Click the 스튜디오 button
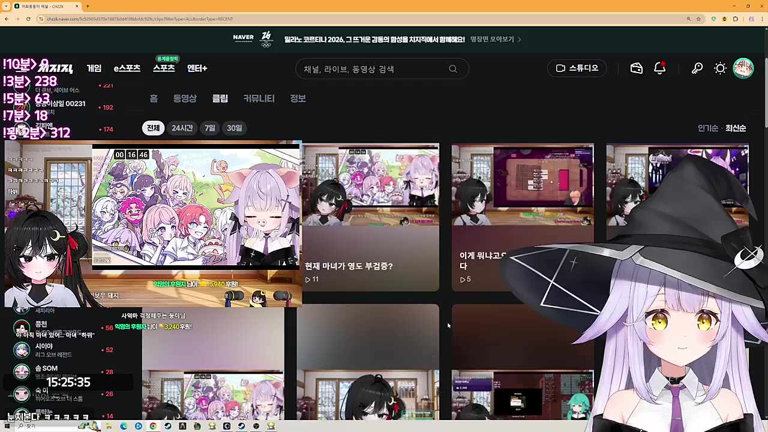The width and height of the screenshot is (768, 432). (x=577, y=68)
